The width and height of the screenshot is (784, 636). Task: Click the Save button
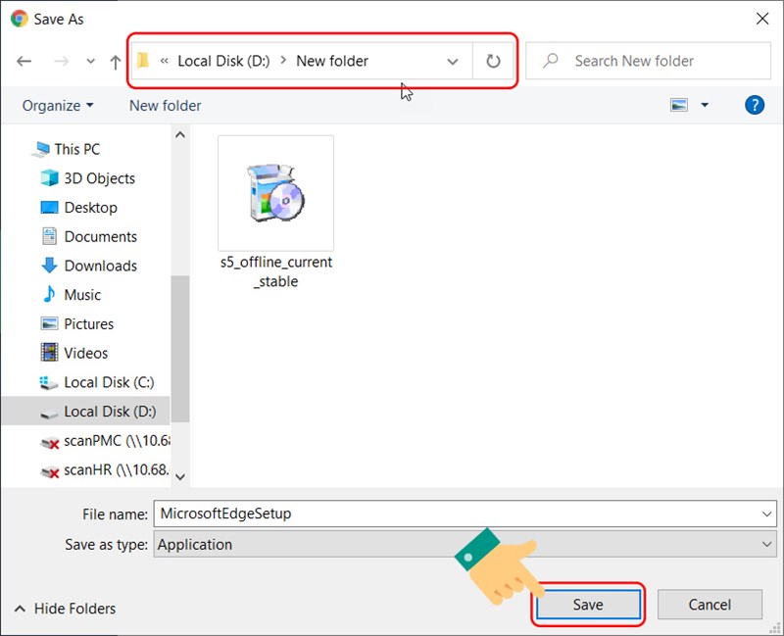[x=587, y=605]
